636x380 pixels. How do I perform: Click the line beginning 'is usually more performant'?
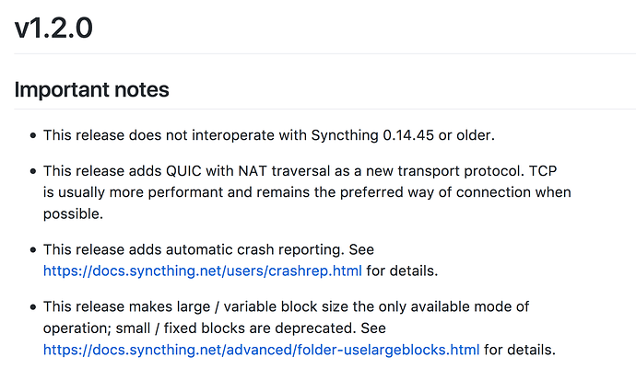pyautogui.click(x=307, y=192)
